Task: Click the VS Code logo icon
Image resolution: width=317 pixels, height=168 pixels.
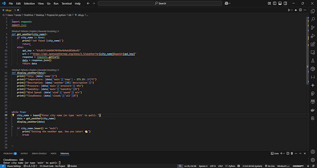Action: (4, 3)
